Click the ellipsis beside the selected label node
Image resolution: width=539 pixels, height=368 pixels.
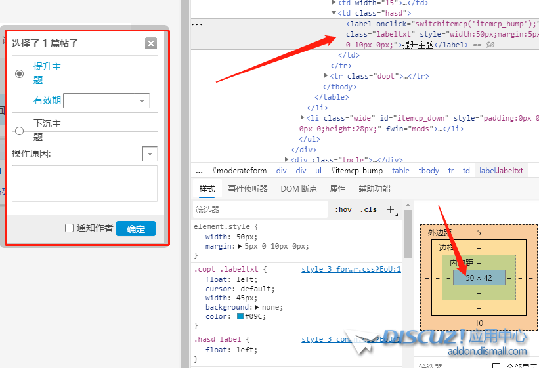point(196,23)
